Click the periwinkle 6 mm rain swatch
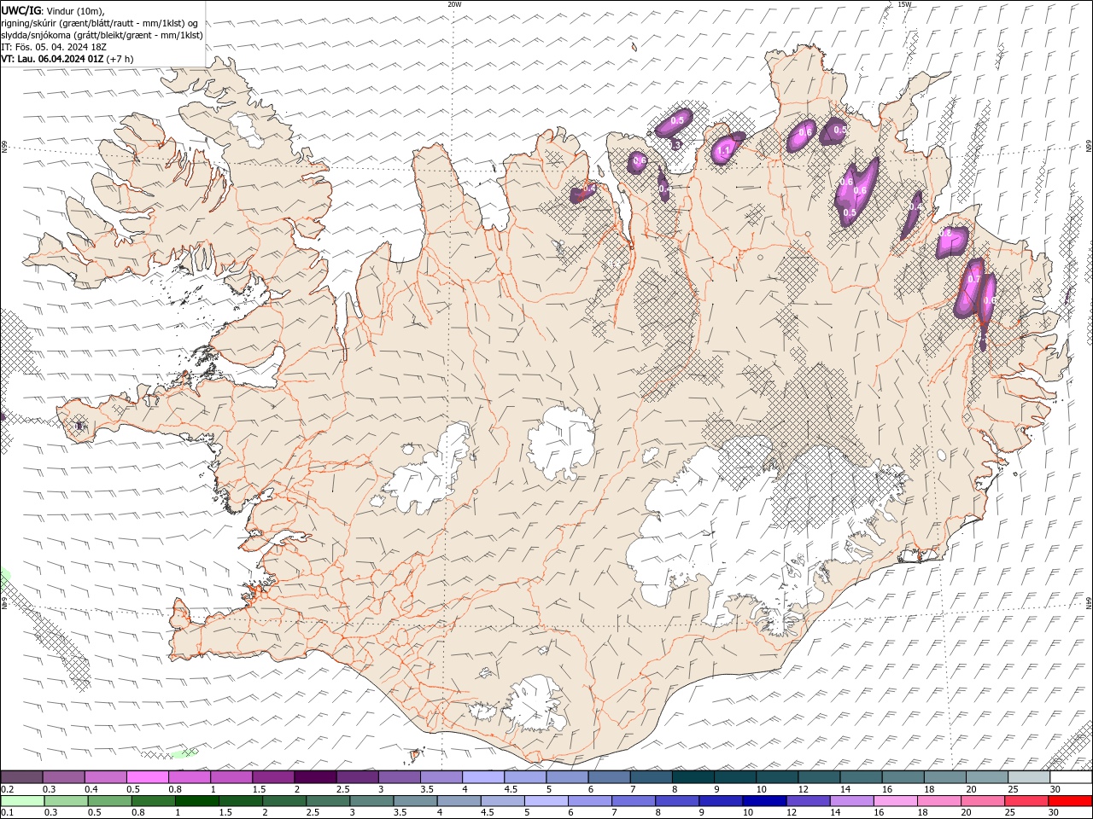1093x819 pixels. [589, 801]
